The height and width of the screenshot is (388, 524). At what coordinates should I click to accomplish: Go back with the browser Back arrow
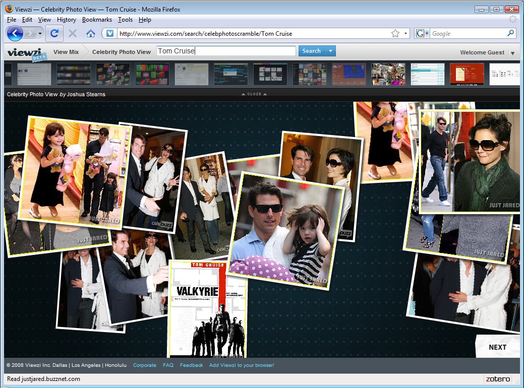(15, 33)
